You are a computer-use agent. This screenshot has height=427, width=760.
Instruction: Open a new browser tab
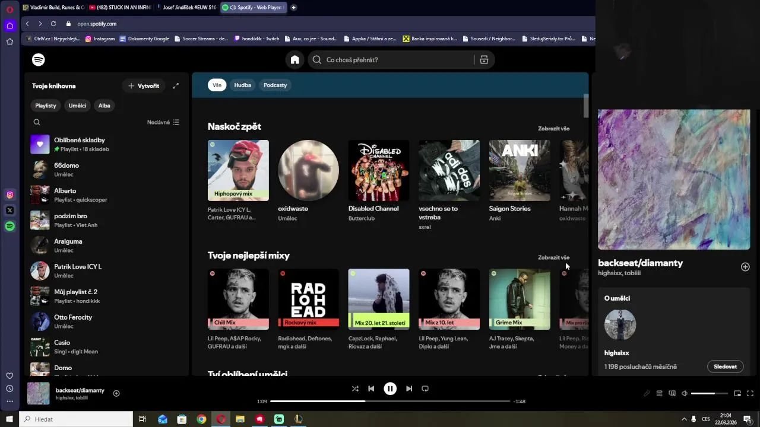tap(293, 8)
